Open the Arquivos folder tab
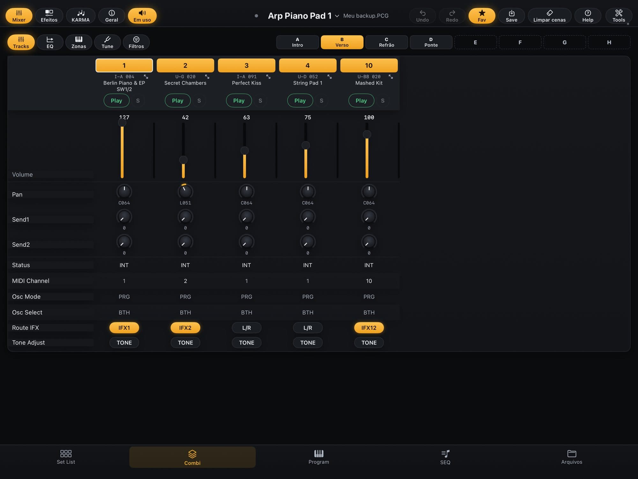 click(x=572, y=457)
